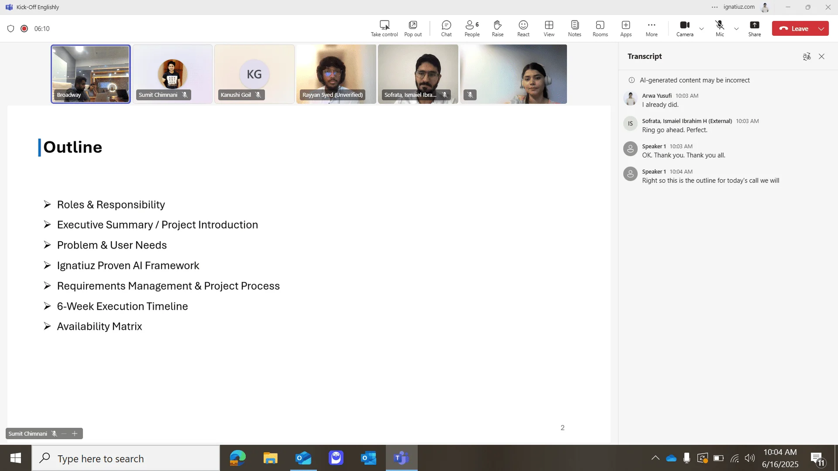
Task: Open Teams from the taskbar
Action: [x=402, y=458]
